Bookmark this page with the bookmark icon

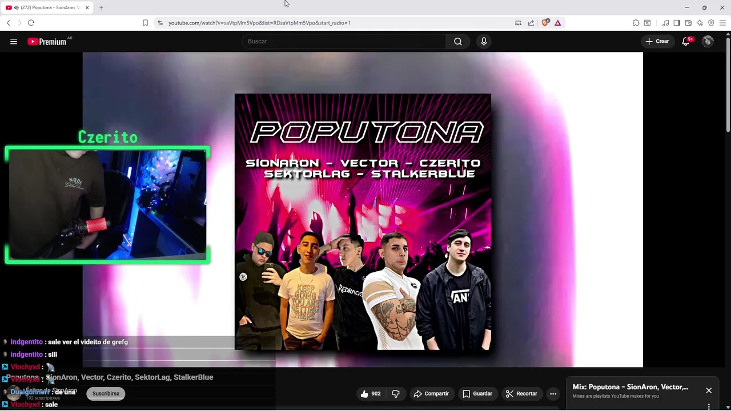pos(145,23)
